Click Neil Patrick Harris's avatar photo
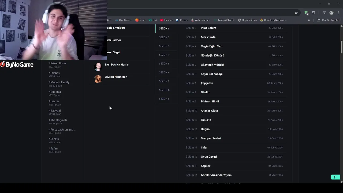This screenshot has width=343, height=193. click(98, 67)
